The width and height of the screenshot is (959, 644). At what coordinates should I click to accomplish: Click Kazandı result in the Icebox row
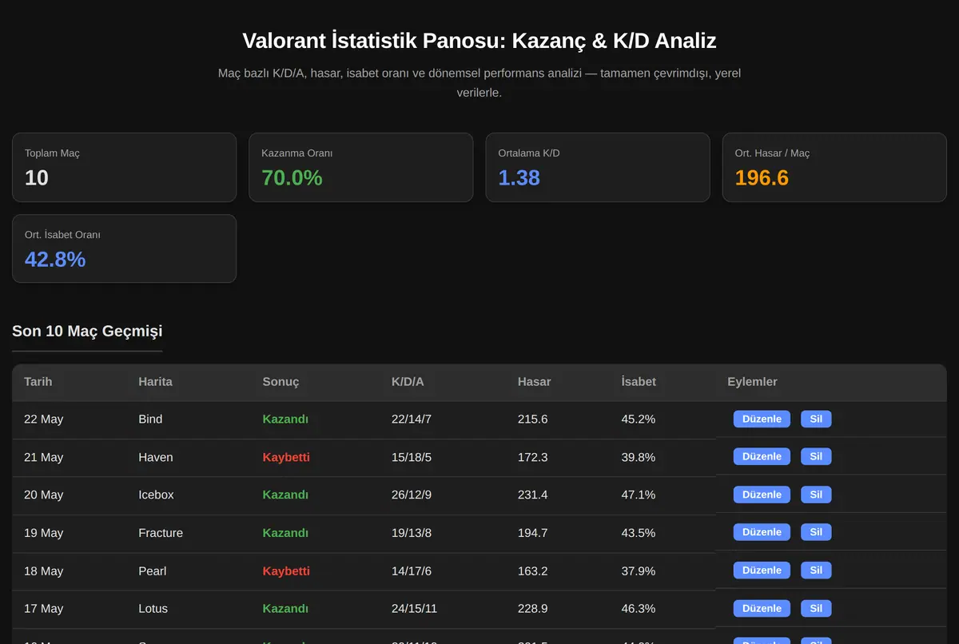click(285, 495)
